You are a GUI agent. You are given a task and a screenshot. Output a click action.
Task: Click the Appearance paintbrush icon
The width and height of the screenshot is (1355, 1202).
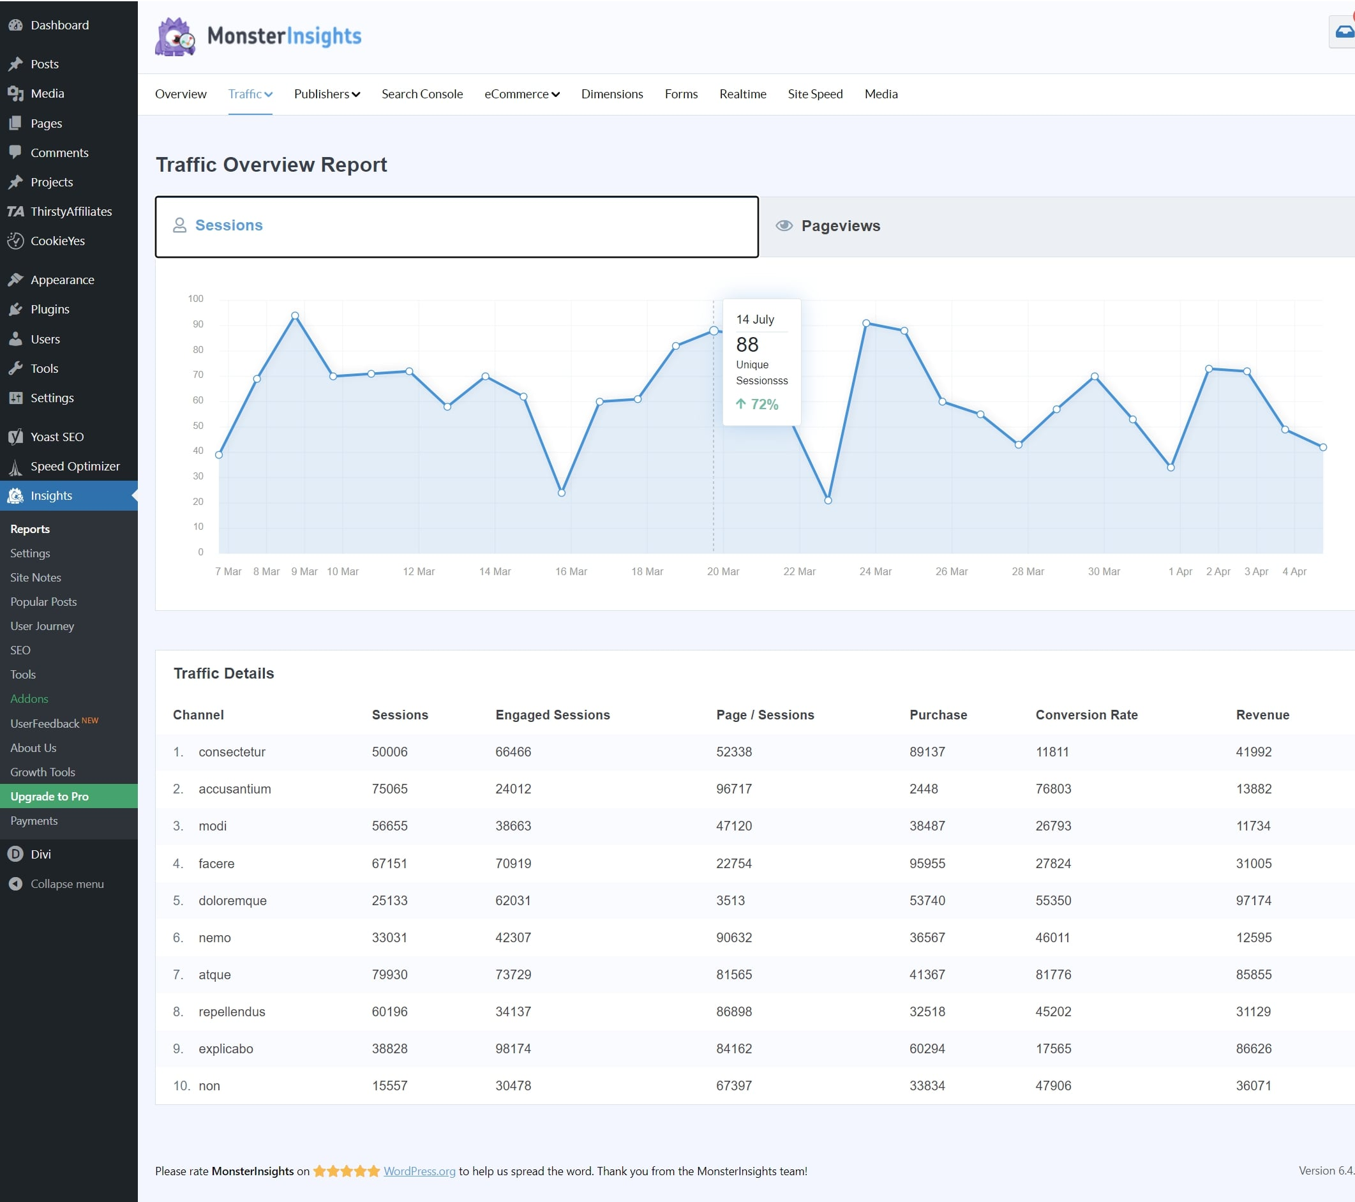tap(15, 278)
